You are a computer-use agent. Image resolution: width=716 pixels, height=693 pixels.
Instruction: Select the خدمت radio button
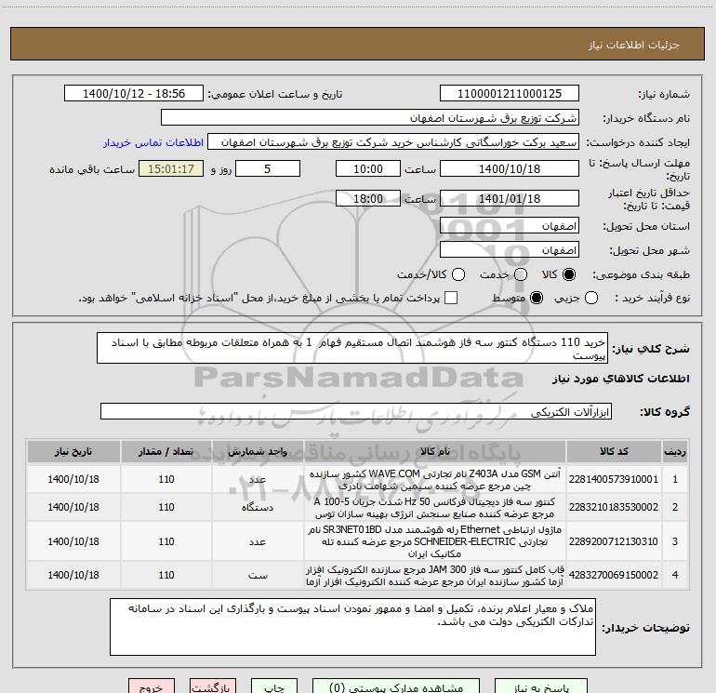click(x=521, y=274)
